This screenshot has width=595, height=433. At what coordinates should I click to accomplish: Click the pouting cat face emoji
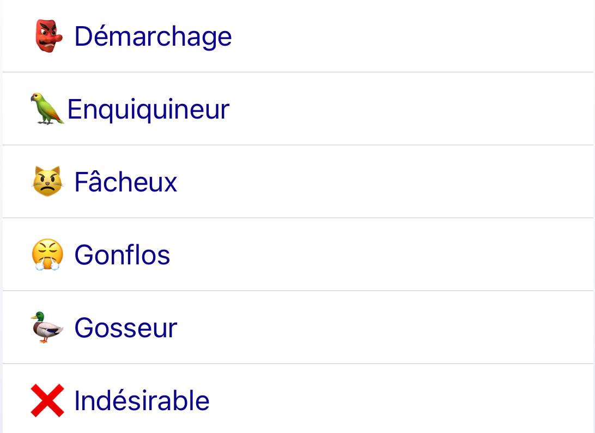[47, 182]
